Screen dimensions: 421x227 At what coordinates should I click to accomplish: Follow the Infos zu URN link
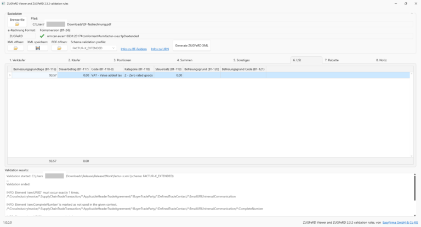[160, 49]
